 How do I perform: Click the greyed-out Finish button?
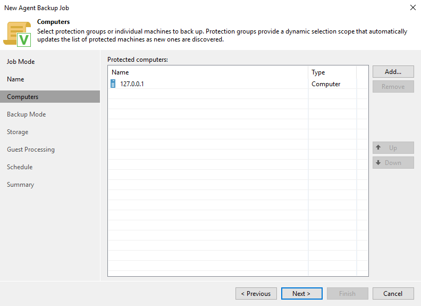tap(347, 293)
